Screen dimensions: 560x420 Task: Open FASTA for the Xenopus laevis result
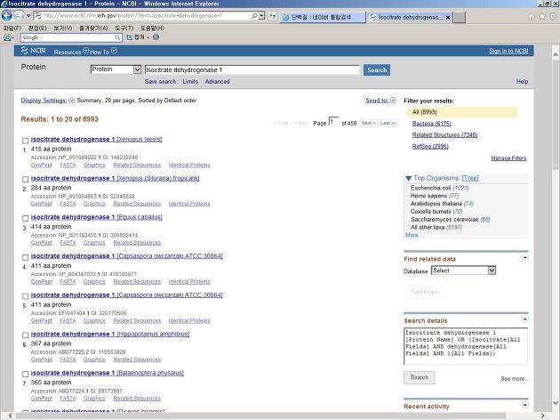pyautogui.click(x=68, y=165)
